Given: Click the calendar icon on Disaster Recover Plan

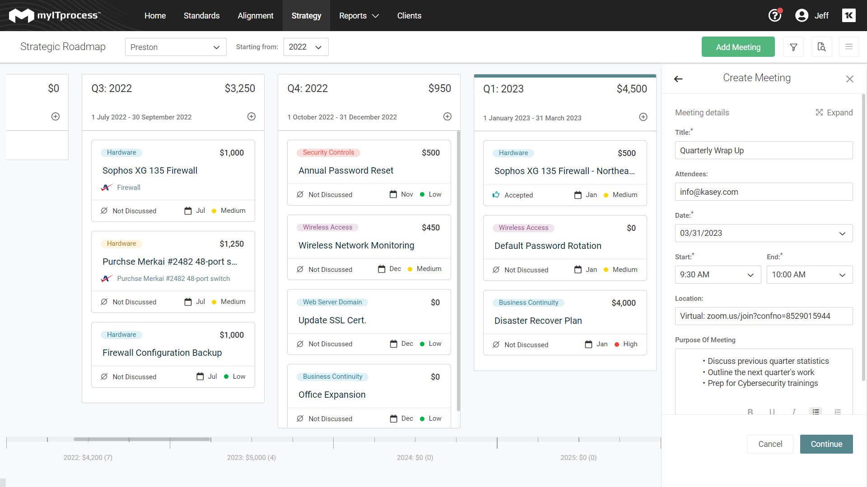Looking at the screenshot, I should pyautogui.click(x=588, y=344).
